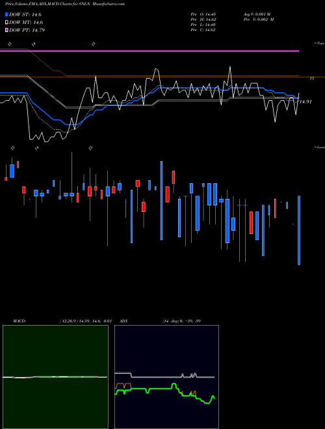Viewport: 325px width, 429px height.
Task: Click the 14.91 price label on chart
Action: click(x=305, y=102)
